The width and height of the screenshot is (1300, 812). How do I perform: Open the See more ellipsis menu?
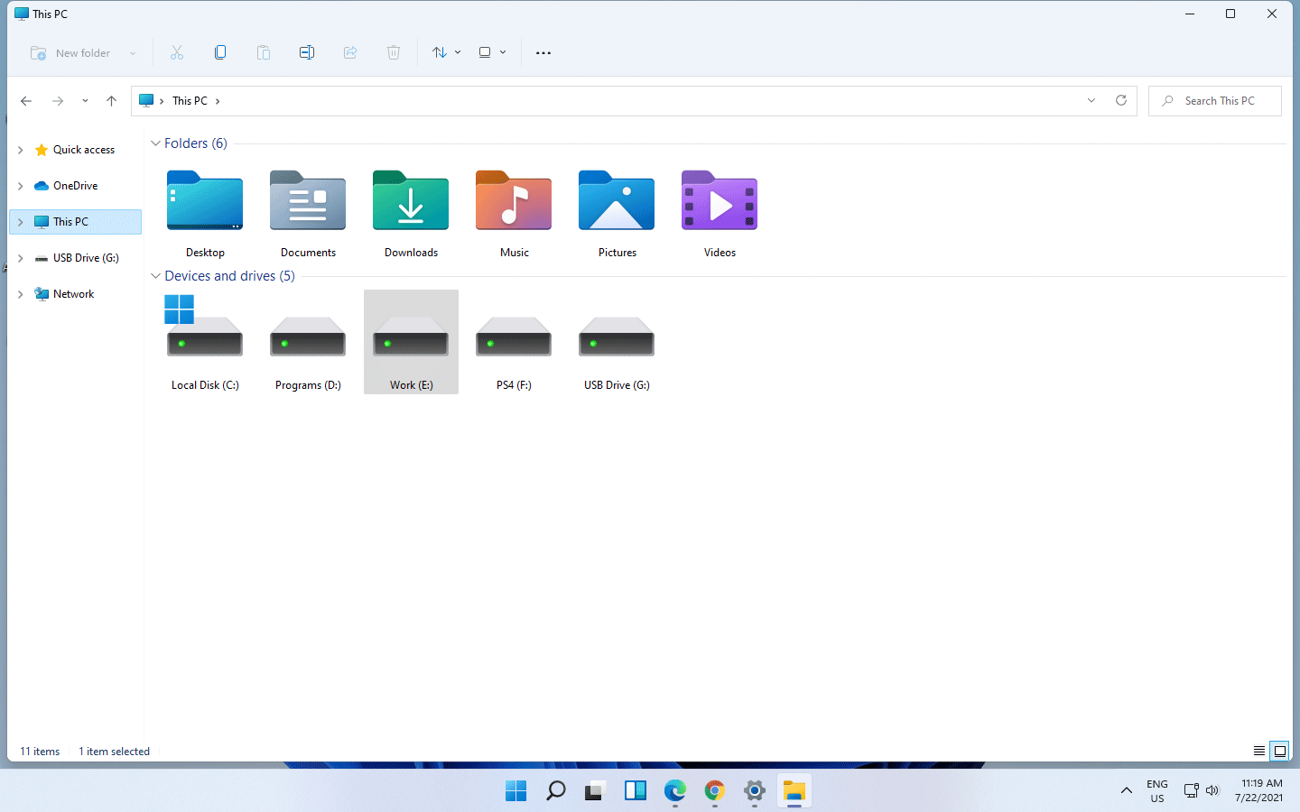click(x=543, y=53)
